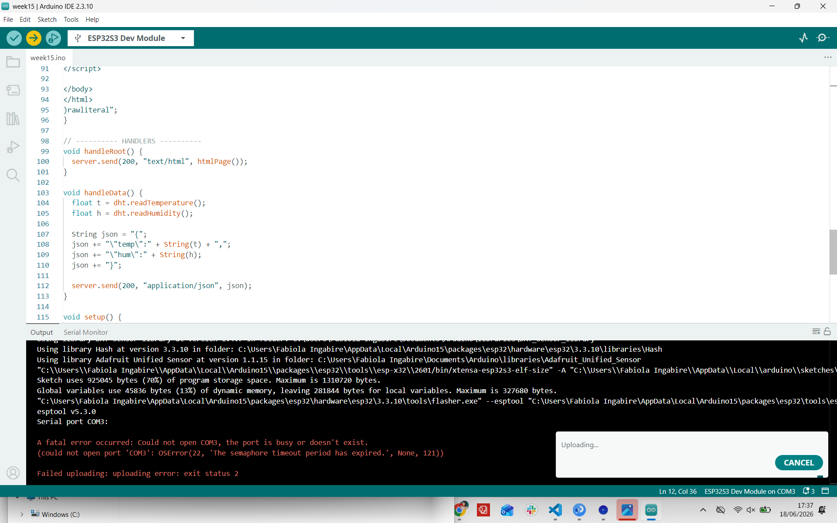Open the Help menu
The width and height of the screenshot is (837, 523).
[92, 20]
